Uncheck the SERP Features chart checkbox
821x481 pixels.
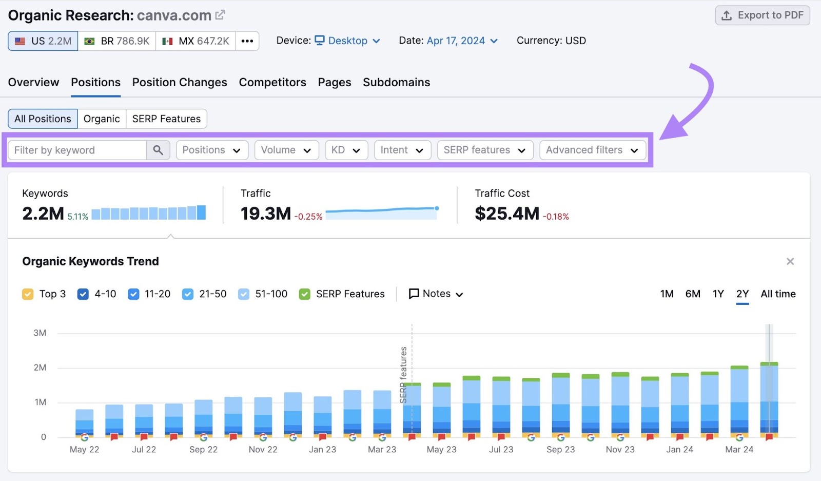305,294
